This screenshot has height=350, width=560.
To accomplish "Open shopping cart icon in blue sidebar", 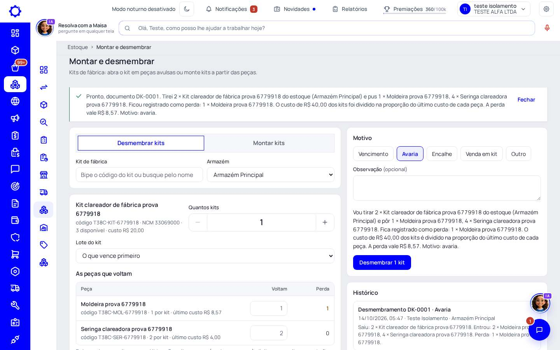I will coord(15,254).
